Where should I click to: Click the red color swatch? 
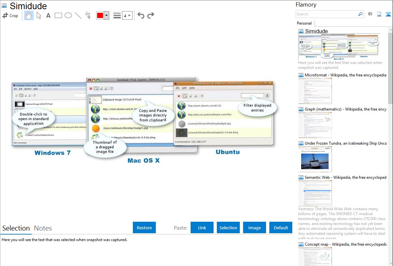(x=100, y=15)
